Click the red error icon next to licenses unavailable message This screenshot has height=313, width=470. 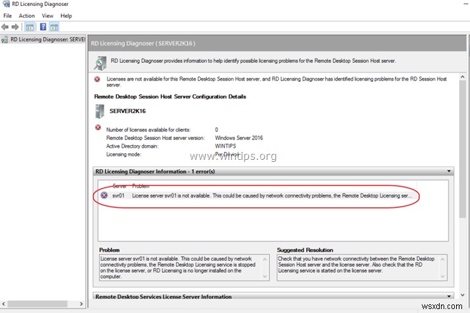[x=97, y=79]
